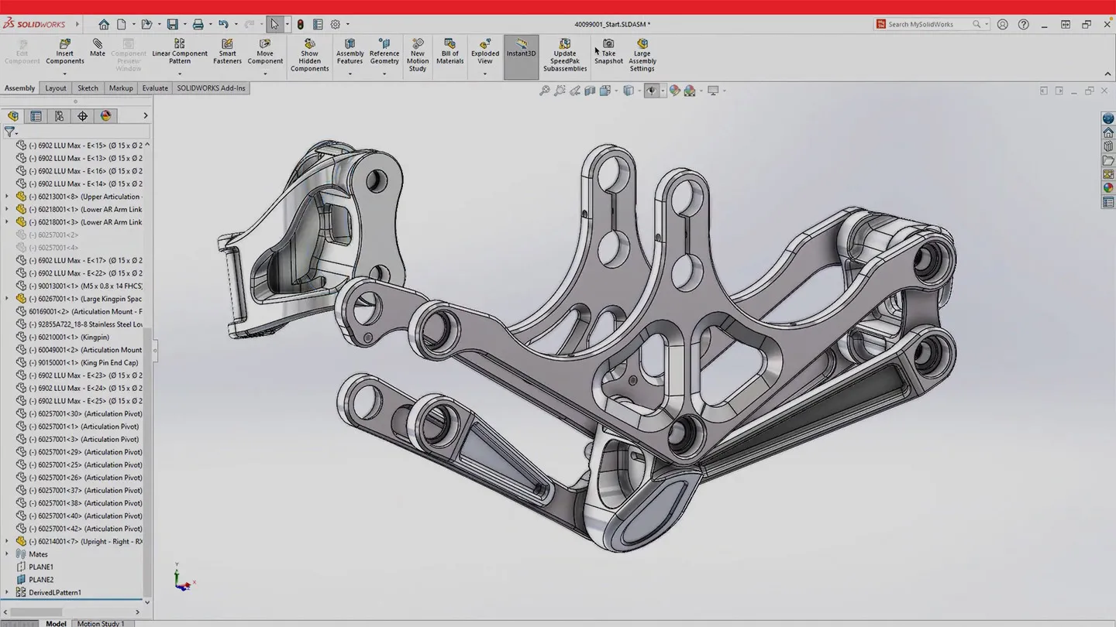This screenshot has width=1116, height=627.
Task: Select the Zoom to Fit icon
Action: tap(544, 91)
